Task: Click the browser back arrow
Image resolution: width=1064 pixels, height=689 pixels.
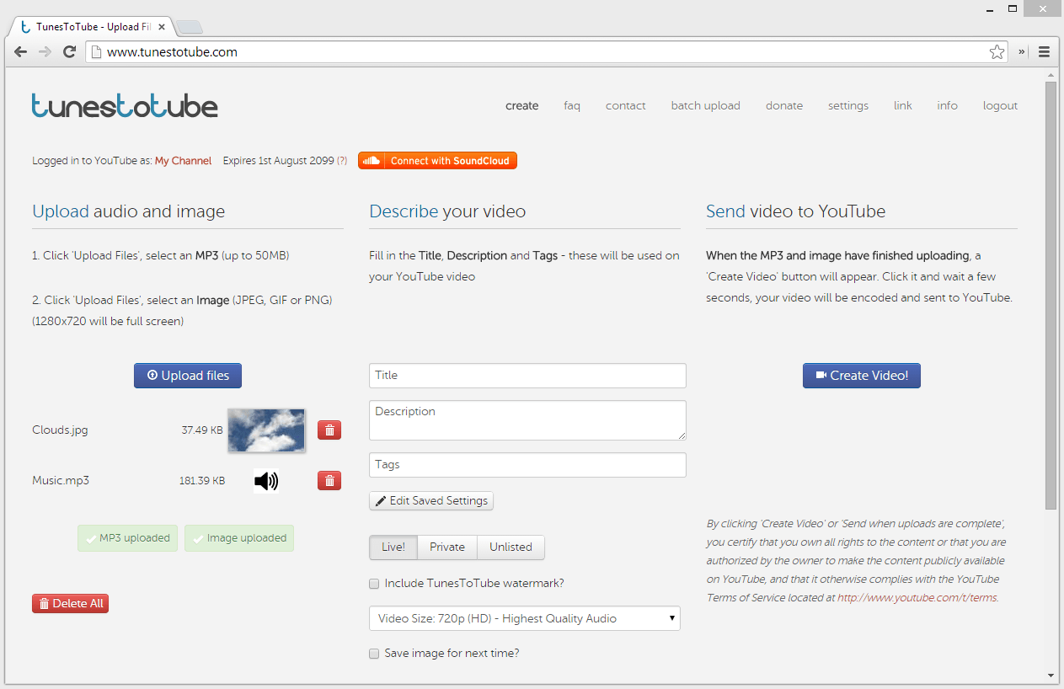Action: [21, 52]
